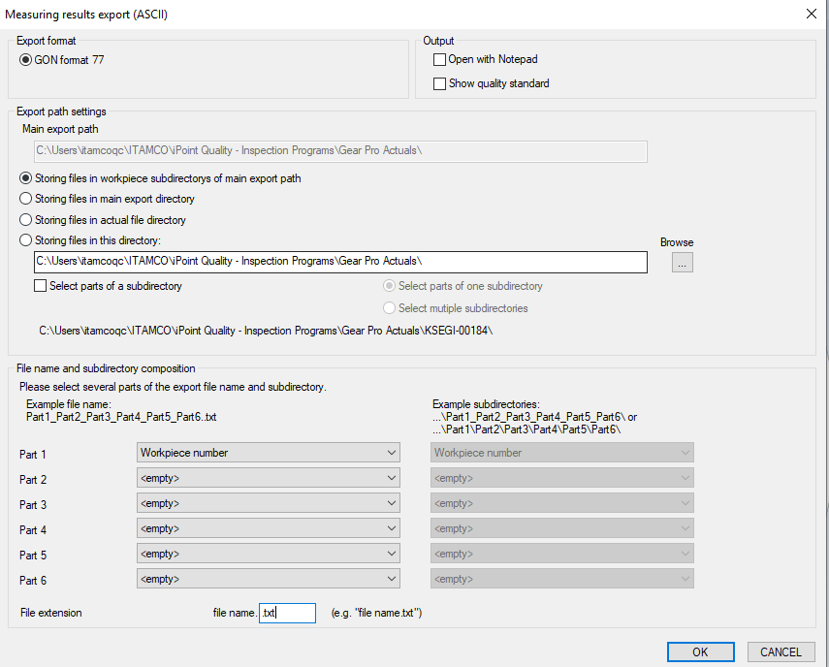Click the file extension text field
The width and height of the screenshot is (829, 667).
pos(287,614)
